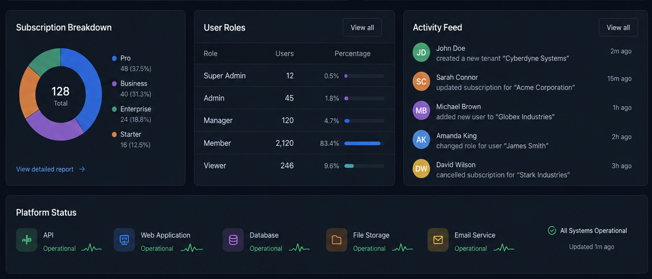
Task: Click the Pro legend label
Action: [x=126, y=58]
